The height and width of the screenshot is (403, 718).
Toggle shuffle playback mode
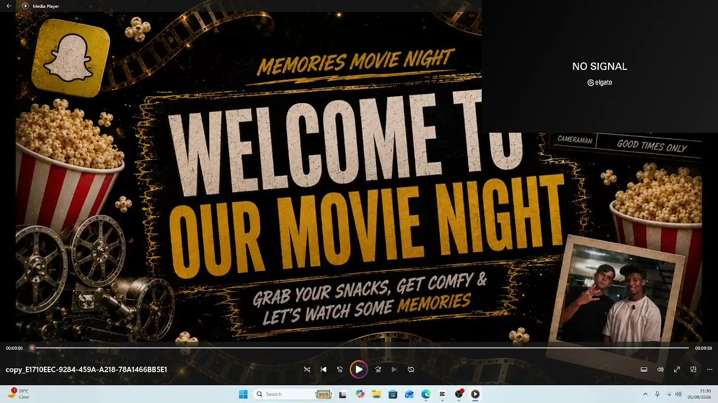point(307,369)
